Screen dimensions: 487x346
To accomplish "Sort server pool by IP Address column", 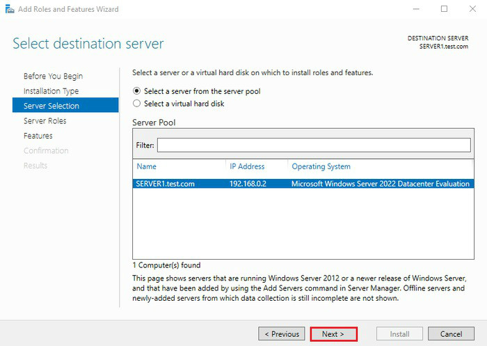I will [x=247, y=166].
